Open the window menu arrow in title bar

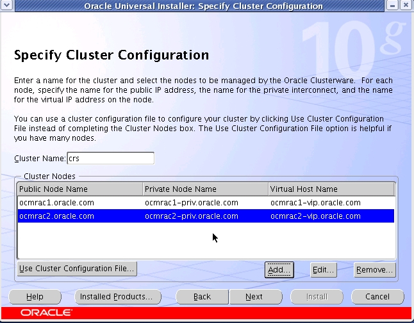(x=6, y=4)
